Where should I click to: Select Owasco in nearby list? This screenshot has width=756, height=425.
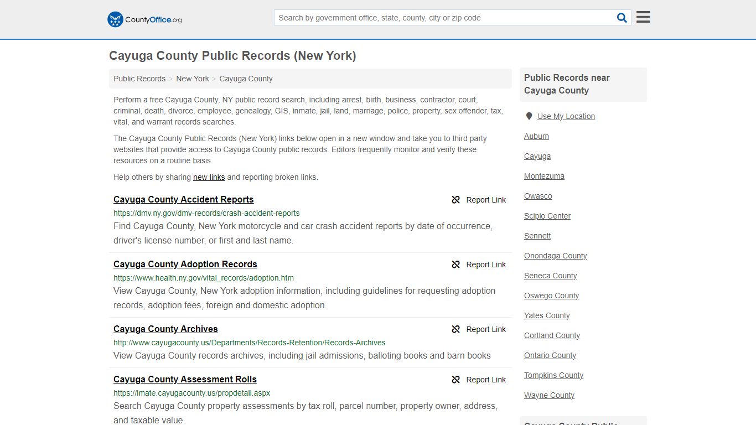click(538, 196)
